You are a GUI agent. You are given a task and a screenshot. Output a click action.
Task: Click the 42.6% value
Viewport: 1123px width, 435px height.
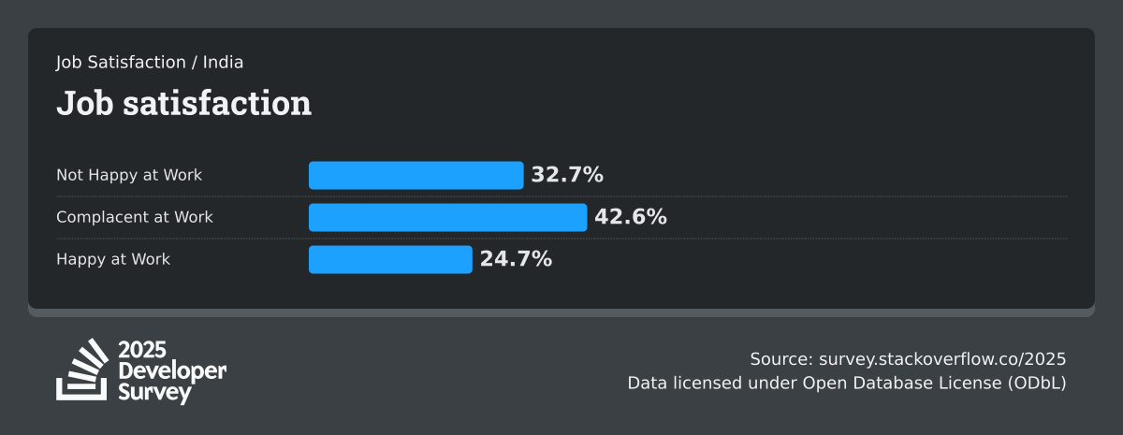click(x=631, y=217)
